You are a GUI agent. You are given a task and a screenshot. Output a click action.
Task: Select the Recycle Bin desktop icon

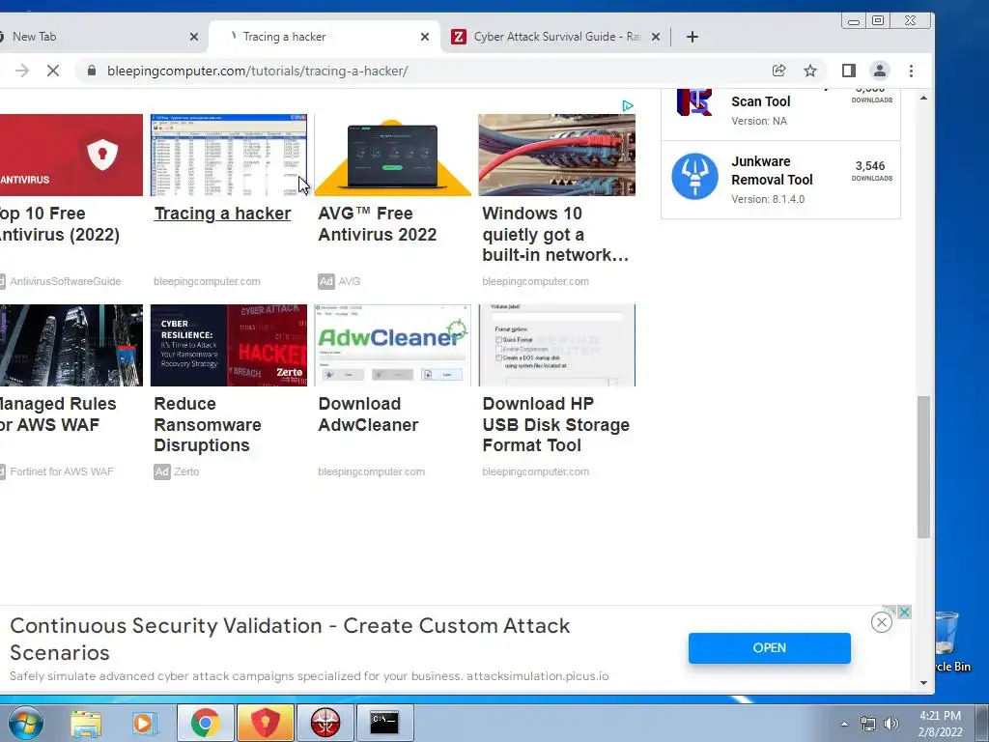[x=952, y=642]
